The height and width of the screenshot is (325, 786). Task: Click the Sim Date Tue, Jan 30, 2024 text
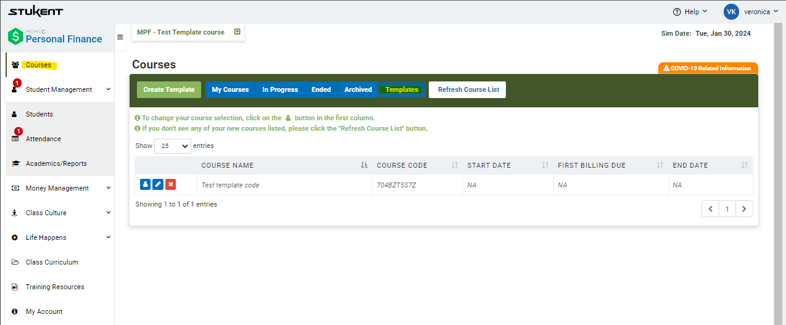coord(706,33)
